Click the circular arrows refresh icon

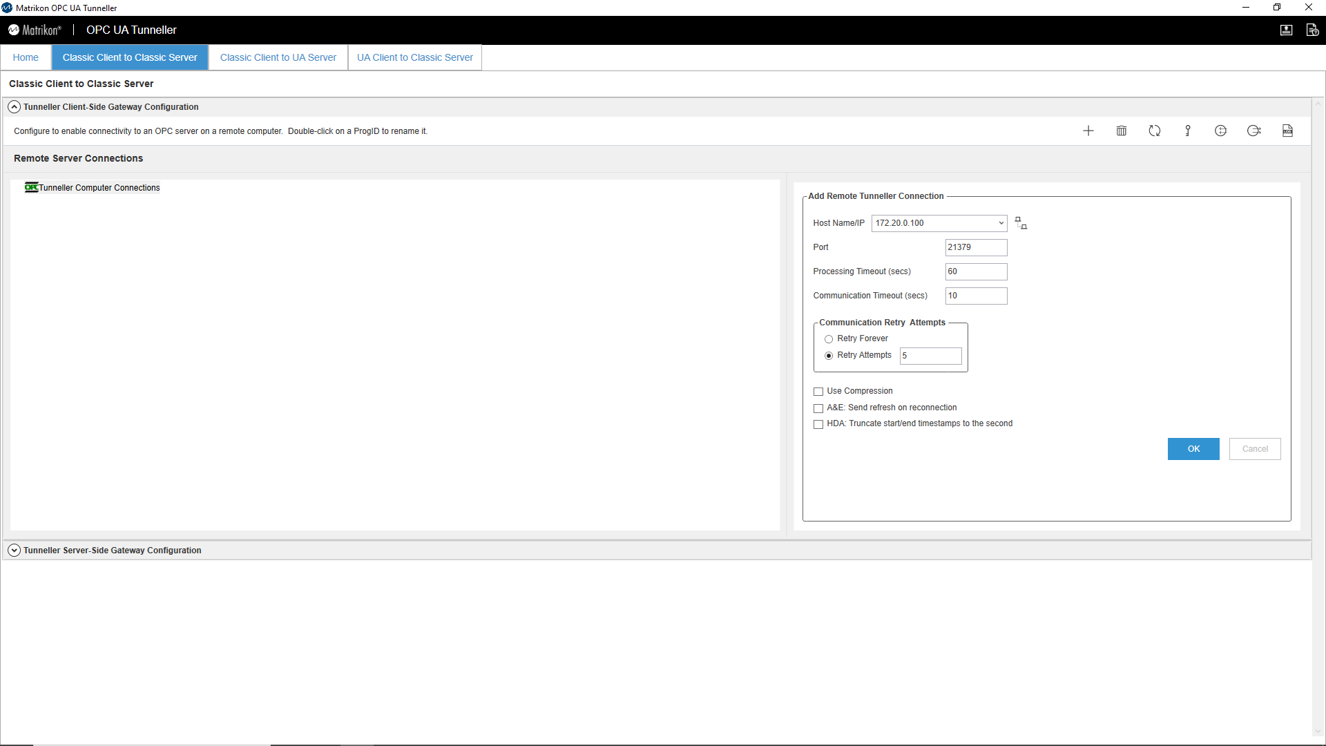pos(1155,131)
